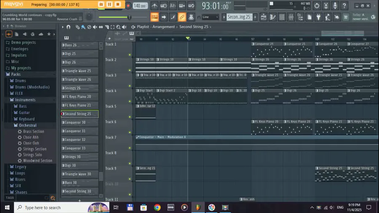
Task: Toggle playlist snap magnet icon
Action: pos(68,27)
